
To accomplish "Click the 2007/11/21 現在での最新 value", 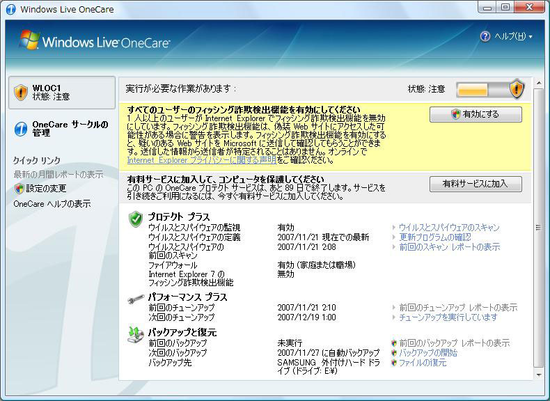I will point(323,237).
